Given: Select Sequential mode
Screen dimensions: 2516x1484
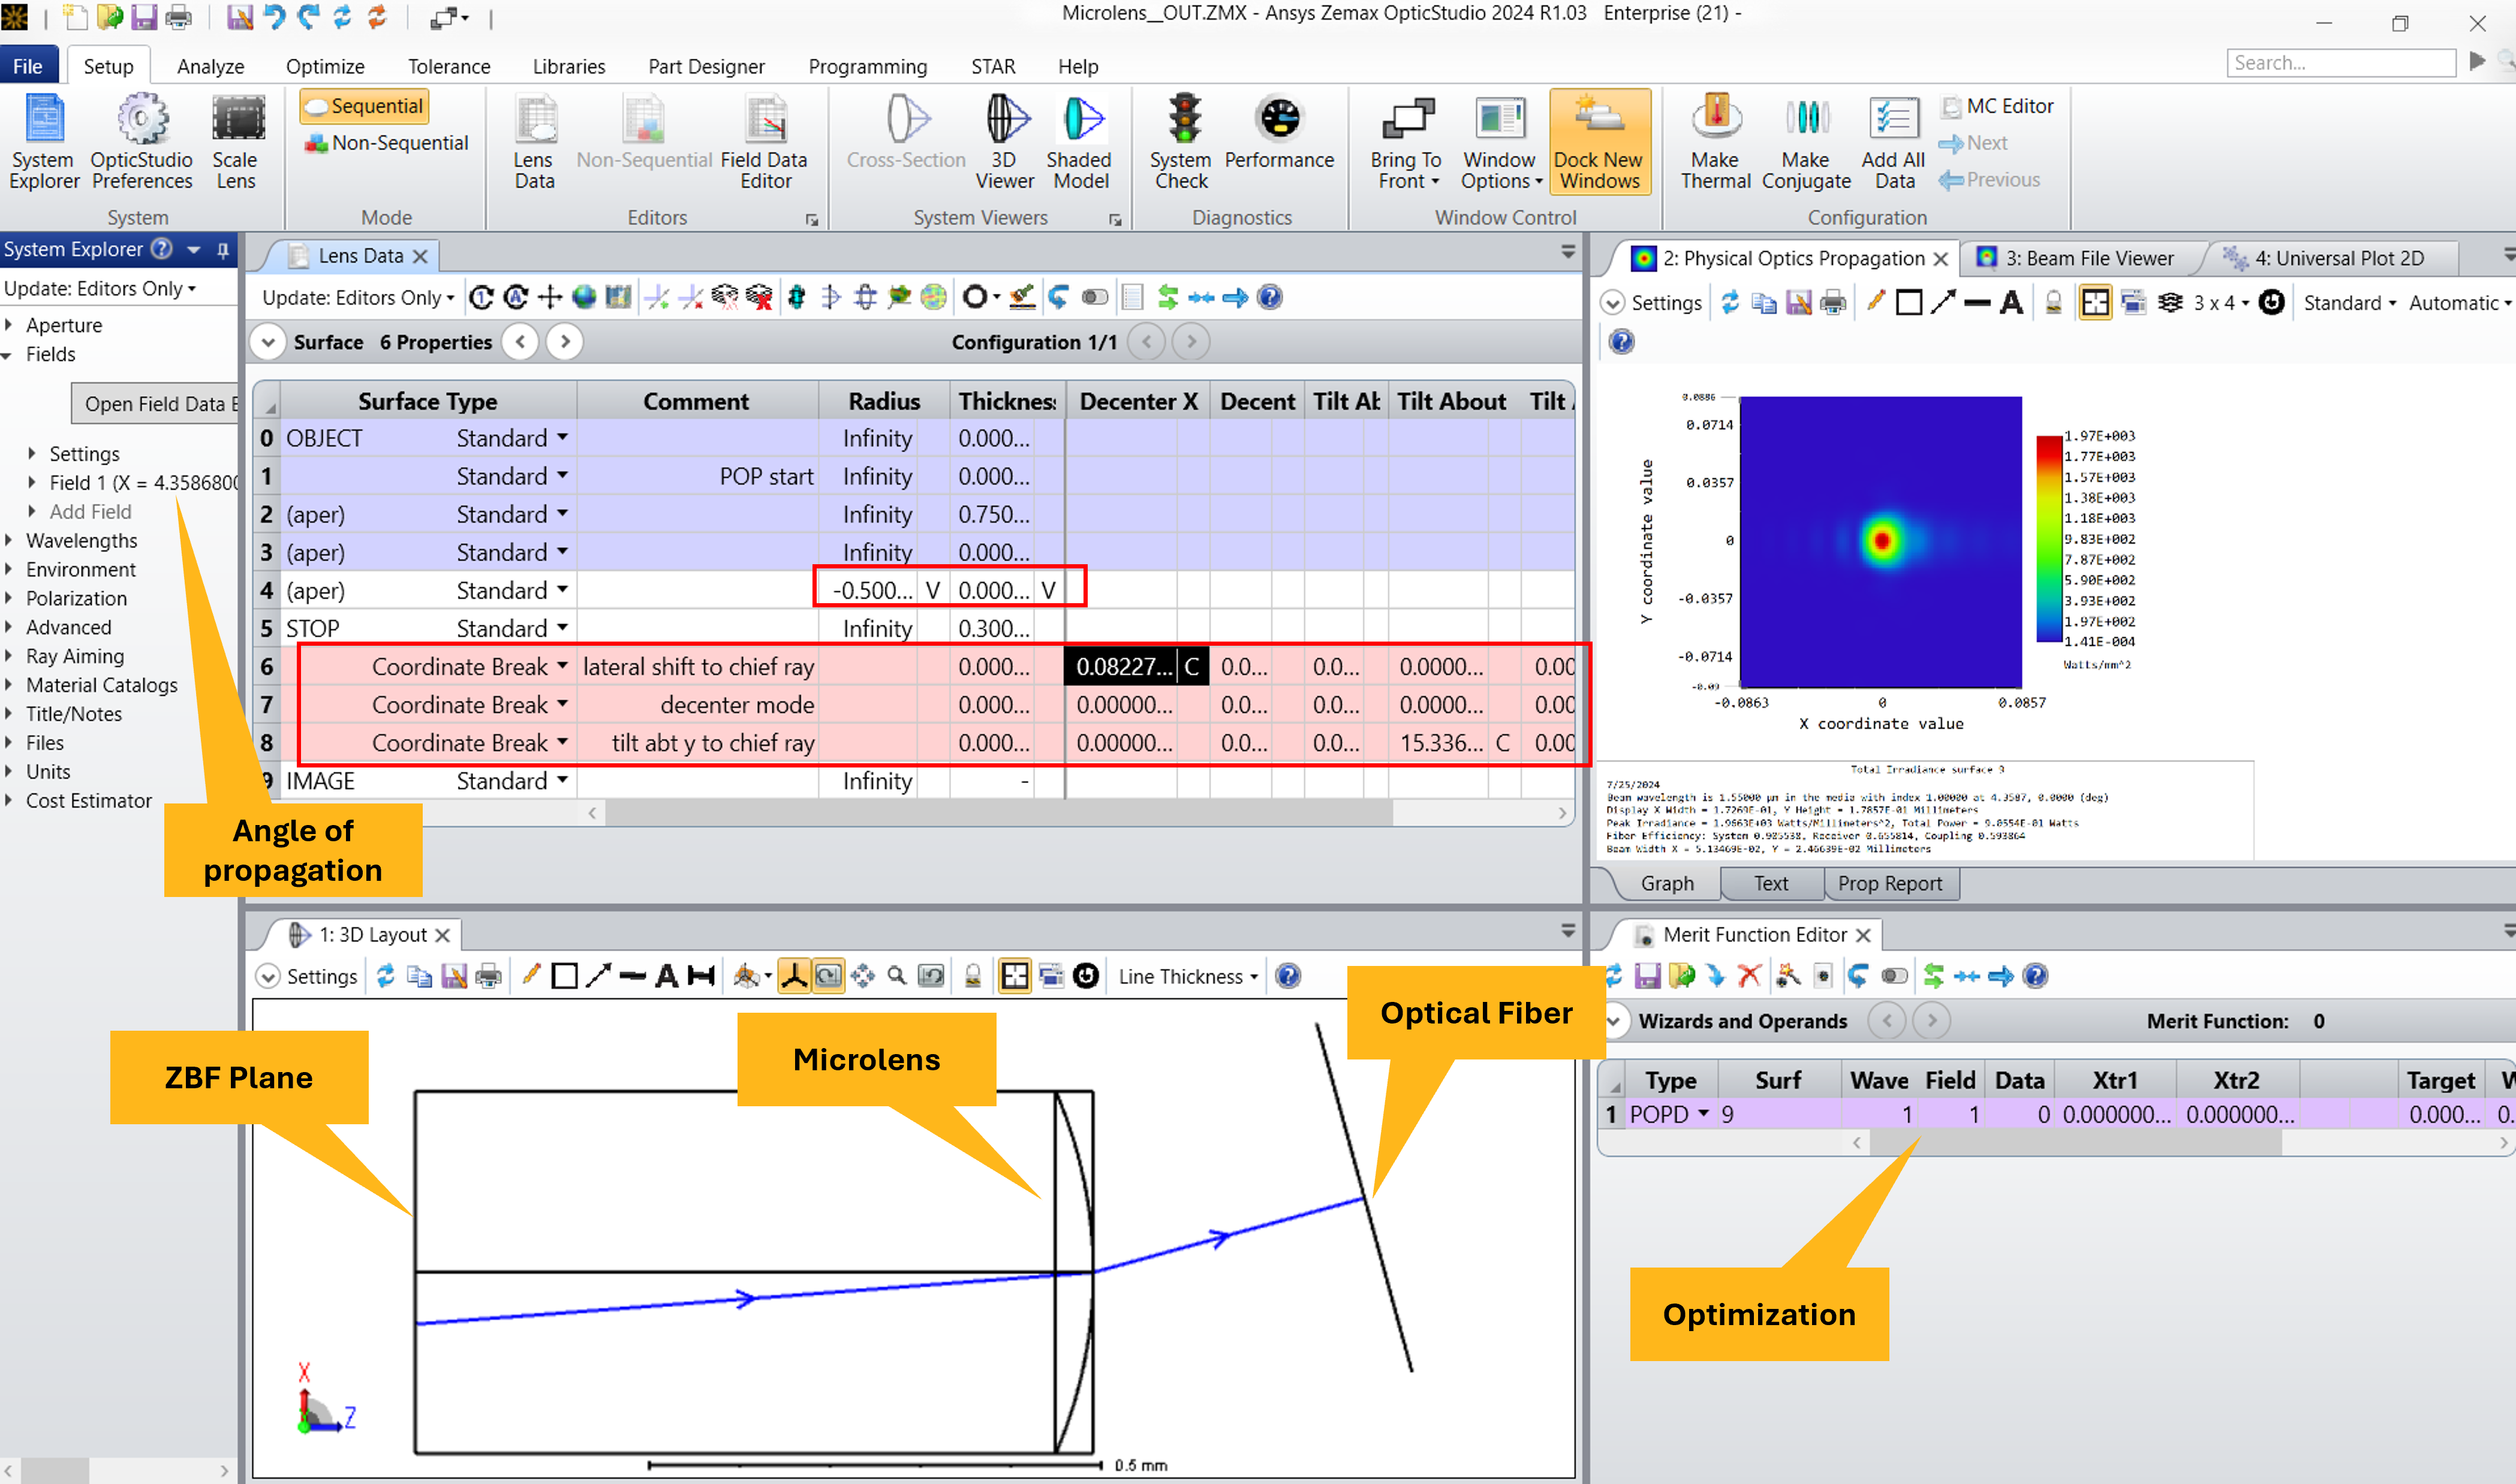Looking at the screenshot, I should tap(365, 106).
